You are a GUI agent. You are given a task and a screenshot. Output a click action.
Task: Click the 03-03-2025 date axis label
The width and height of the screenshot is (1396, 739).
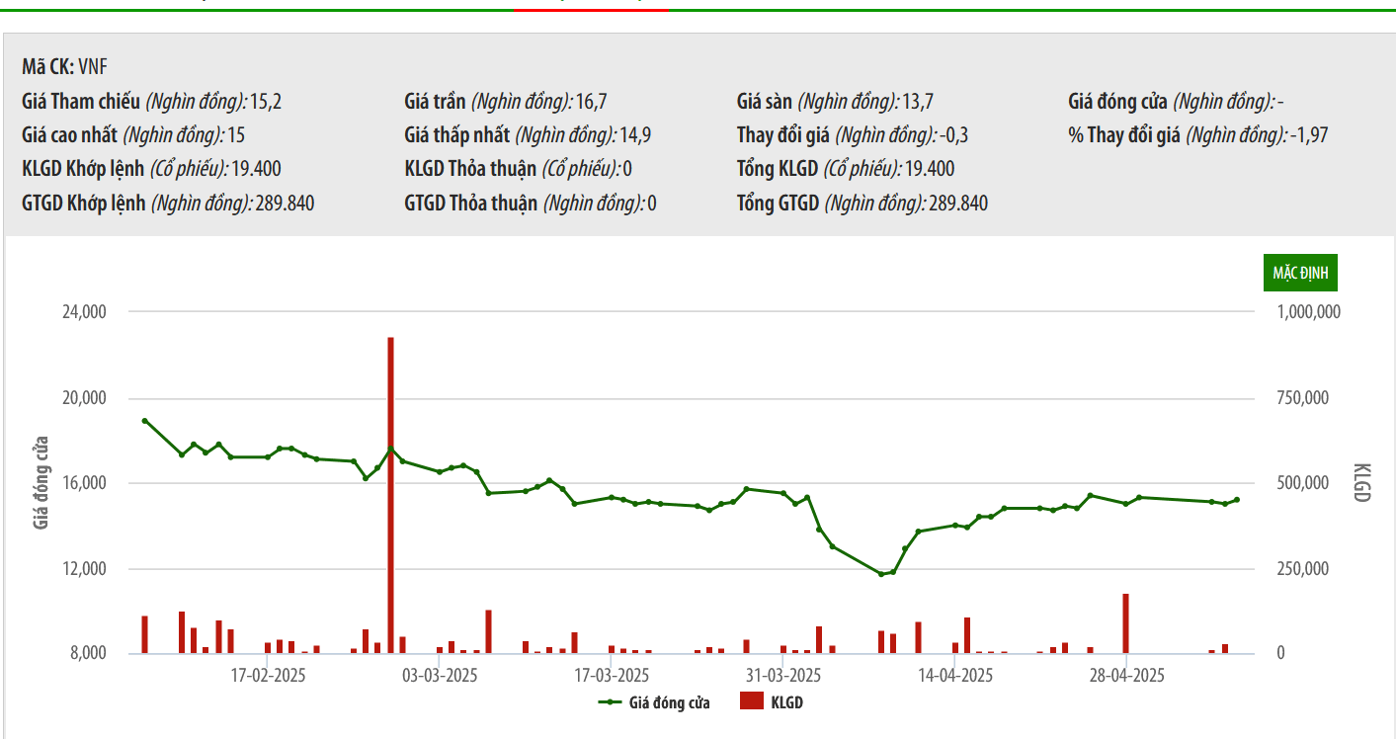pyautogui.click(x=440, y=676)
